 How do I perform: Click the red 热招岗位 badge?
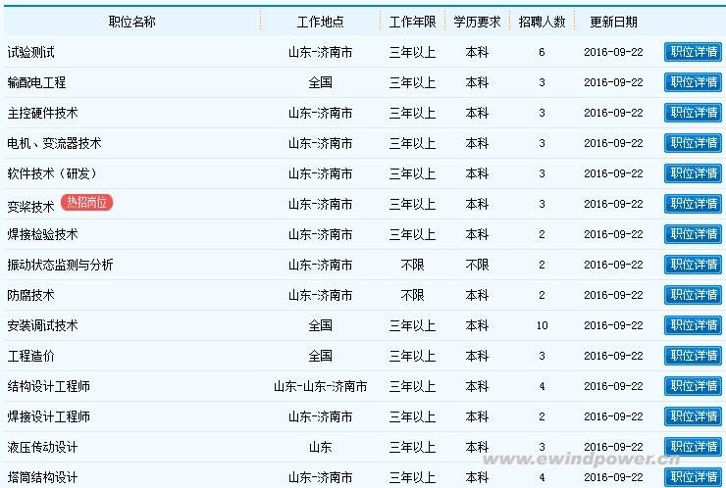pyautogui.click(x=87, y=203)
